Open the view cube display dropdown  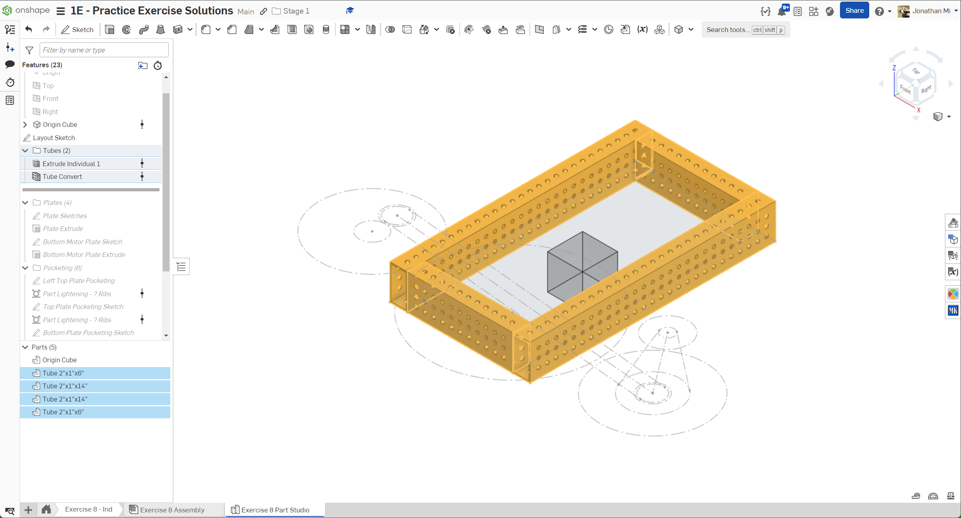(949, 116)
